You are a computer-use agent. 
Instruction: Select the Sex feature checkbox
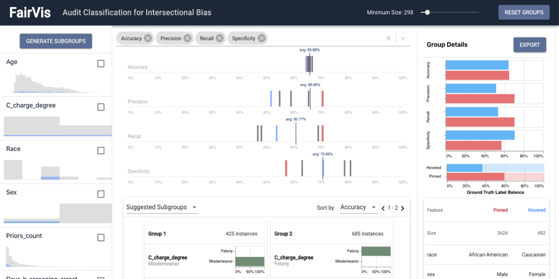101,194
